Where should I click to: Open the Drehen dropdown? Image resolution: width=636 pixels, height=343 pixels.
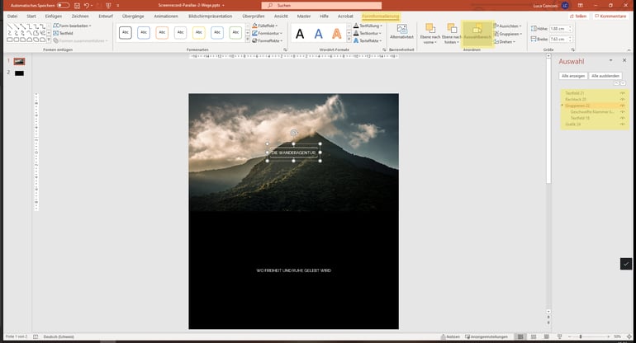click(505, 42)
